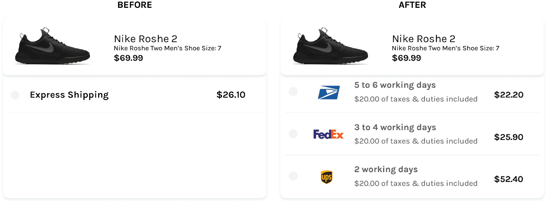Image resolution: width=547 pixels, height=202 pixels.
Task: Select the UPS shipping radio button
Action: (x=293, y=176)
